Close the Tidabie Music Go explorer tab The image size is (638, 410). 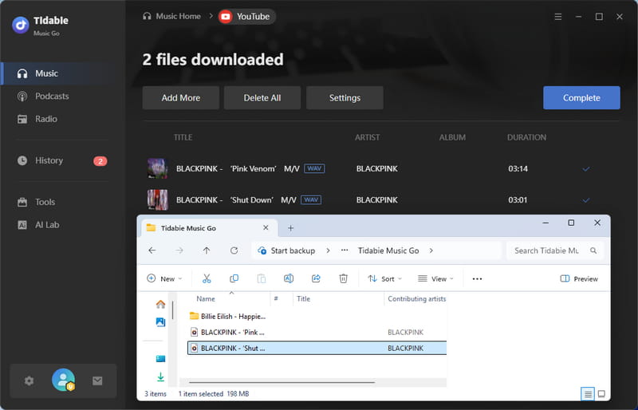click(266, 227)
